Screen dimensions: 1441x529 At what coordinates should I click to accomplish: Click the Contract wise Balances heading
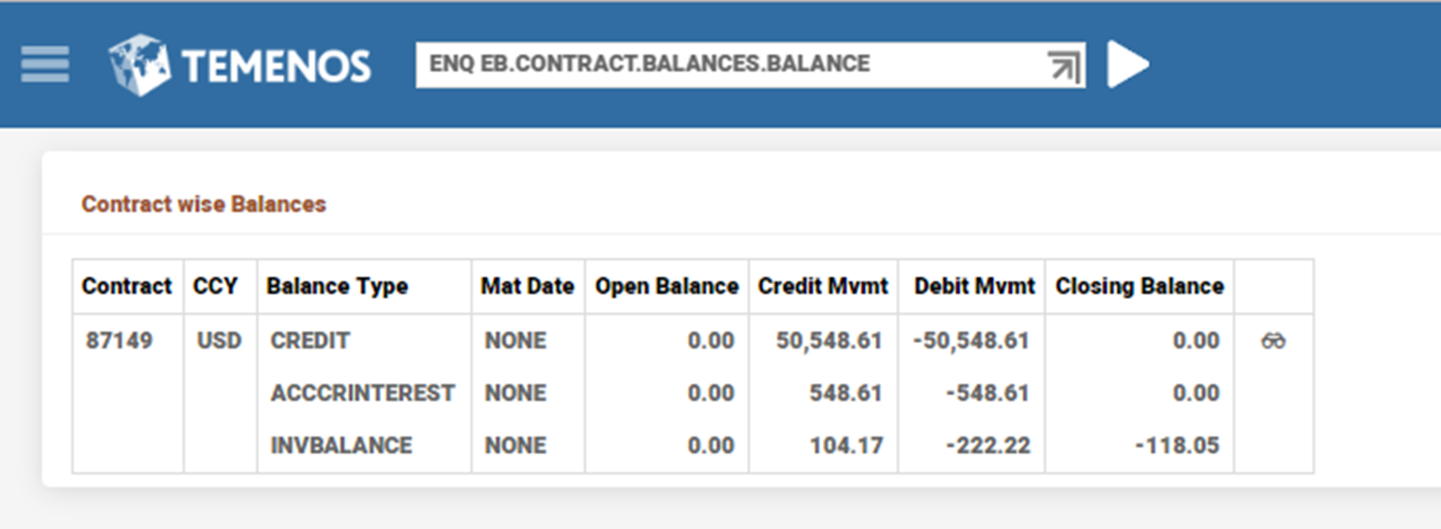click(x=203, y=204)
